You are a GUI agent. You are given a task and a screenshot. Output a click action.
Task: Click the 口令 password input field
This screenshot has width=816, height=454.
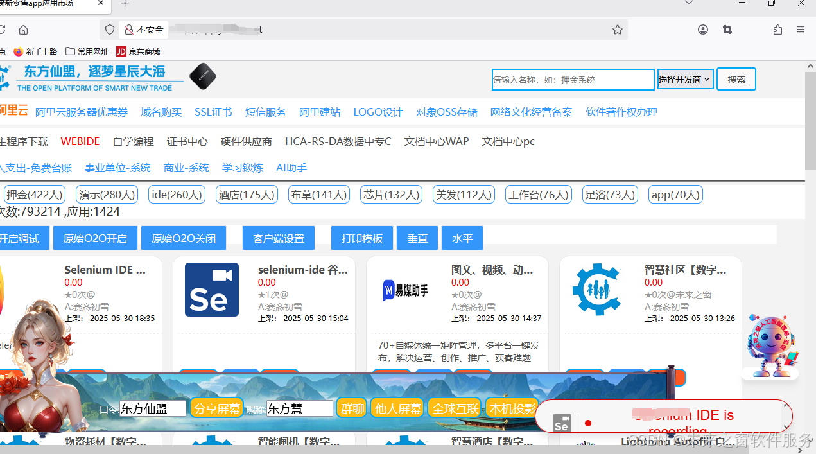(x=153, y=408)
